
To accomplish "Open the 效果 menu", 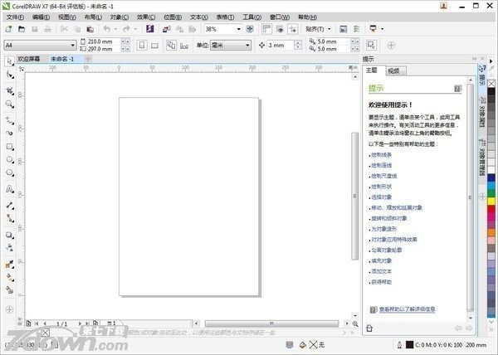I will point(145,17).
